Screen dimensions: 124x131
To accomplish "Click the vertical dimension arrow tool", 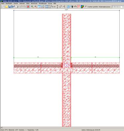I will (57, 7).
